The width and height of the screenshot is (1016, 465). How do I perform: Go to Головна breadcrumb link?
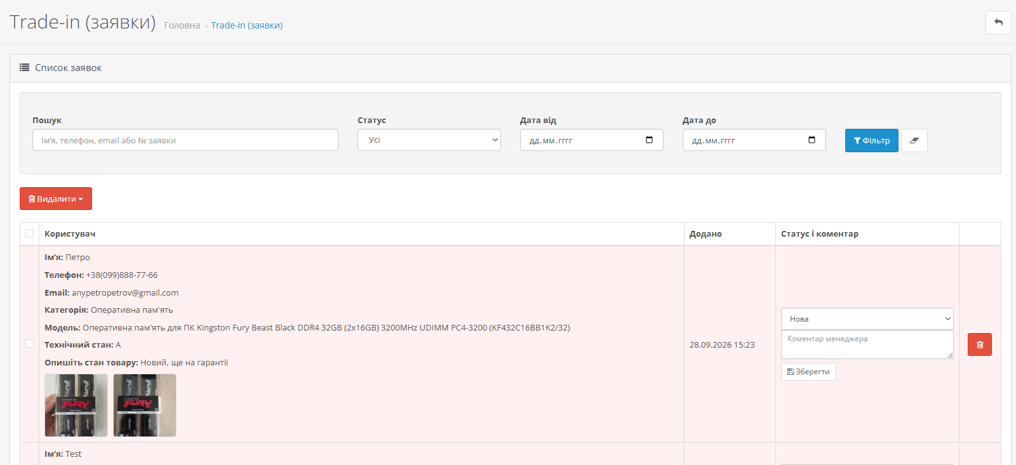[x=182, y=25]
